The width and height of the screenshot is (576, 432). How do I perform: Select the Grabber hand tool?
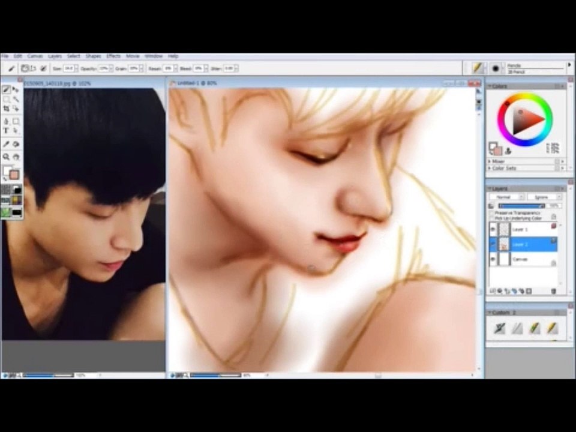pyautogui.click(x=16, y=157)
